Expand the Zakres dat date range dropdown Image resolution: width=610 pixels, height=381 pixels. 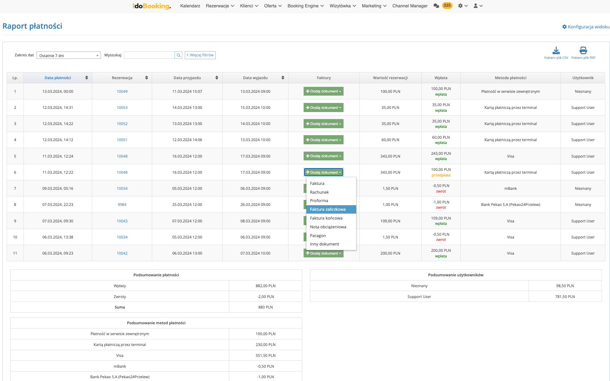(68, 55)
